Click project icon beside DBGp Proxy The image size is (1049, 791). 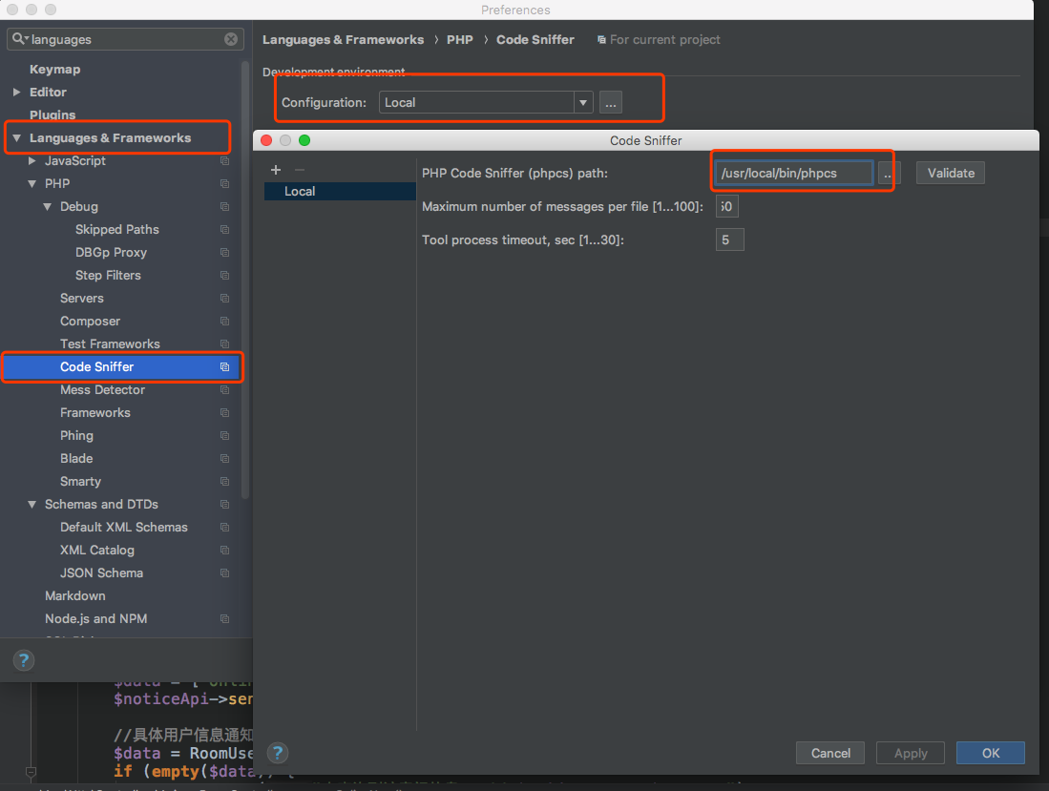225,253
